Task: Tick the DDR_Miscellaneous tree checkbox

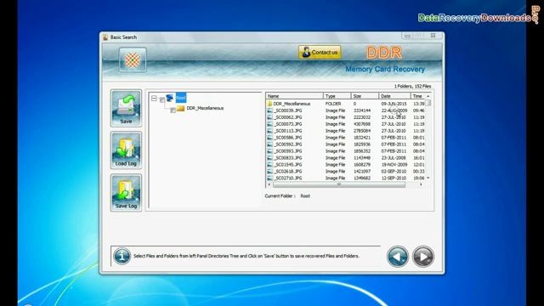Action: click(x=173, y=110)
